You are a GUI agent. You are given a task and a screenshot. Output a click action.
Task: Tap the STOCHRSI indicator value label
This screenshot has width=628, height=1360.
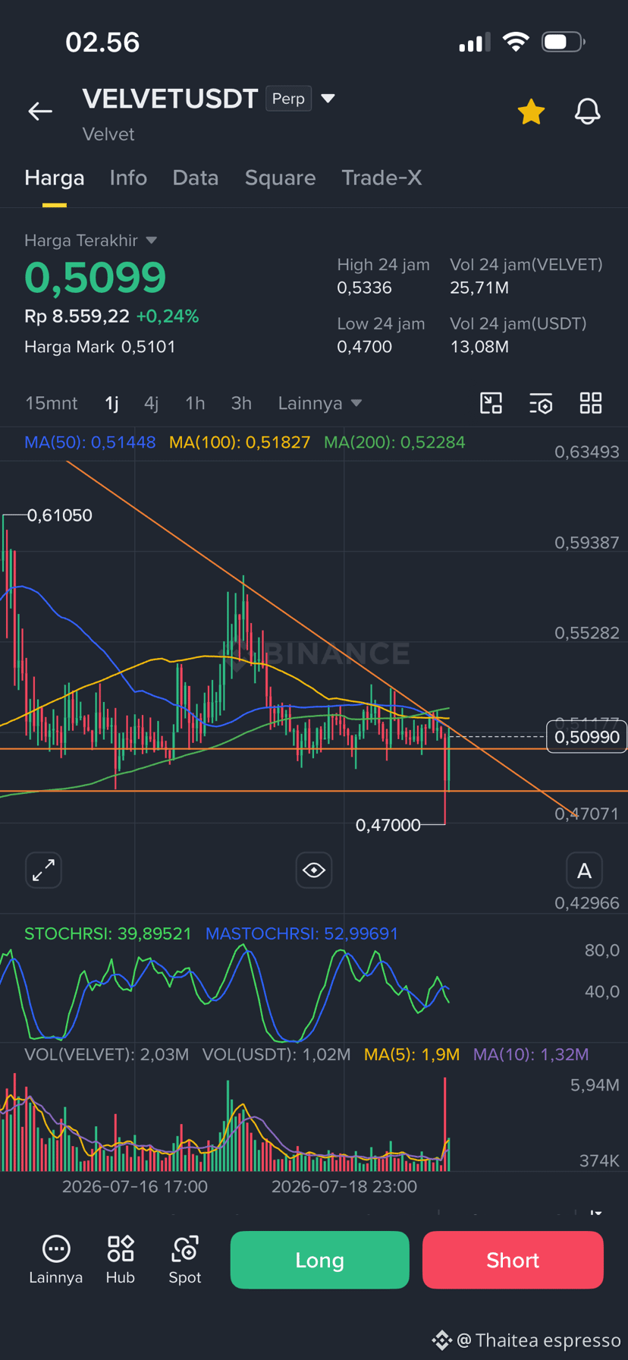coord(108,933)
